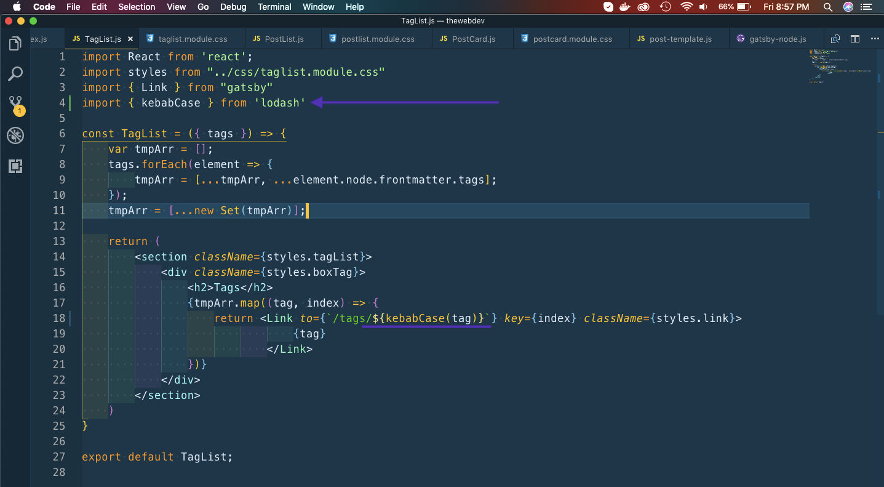Click the Open Changes icon in editor toolbar
Image resolution: width=884 pixels, height=487 pixels.
tap(835, 39)
